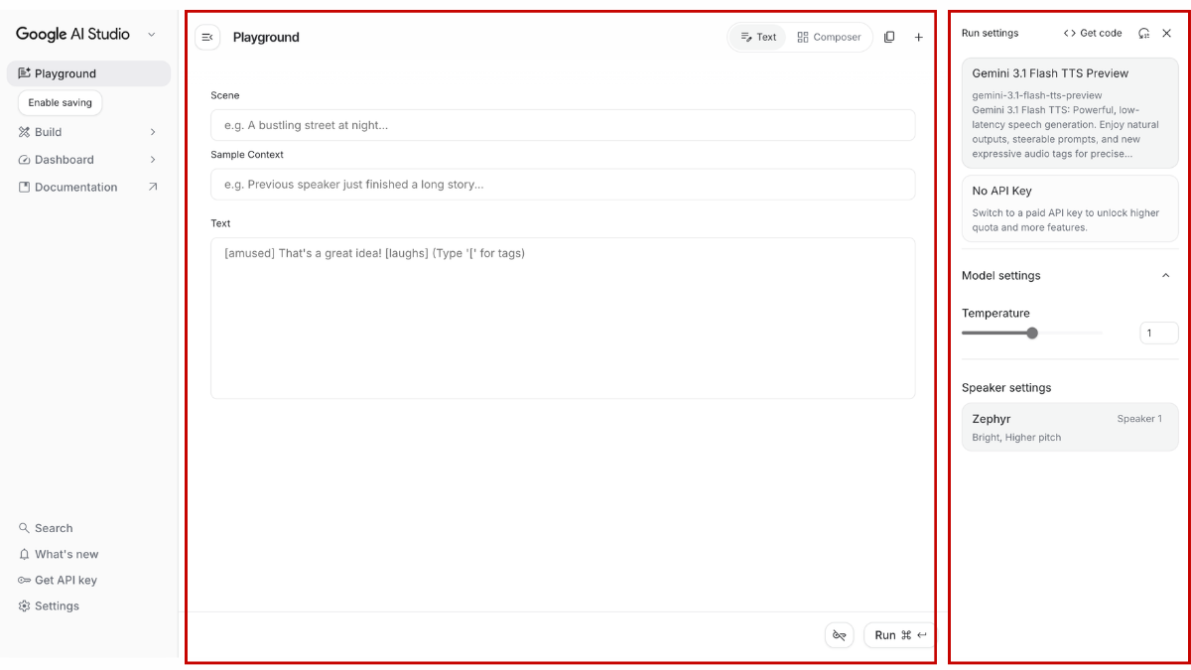
Task: Click the plus icon for new chat
Action: 918,38
